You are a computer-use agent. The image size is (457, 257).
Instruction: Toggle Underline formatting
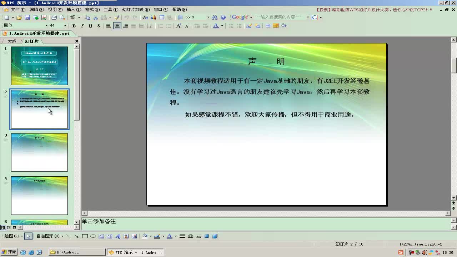click(x=90, y=26)
